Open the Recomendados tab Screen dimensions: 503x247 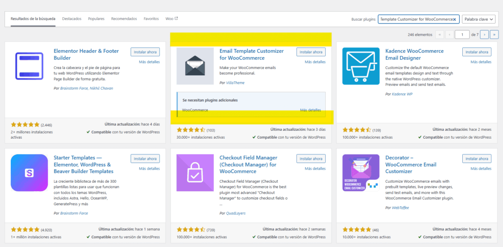[124, 19]
